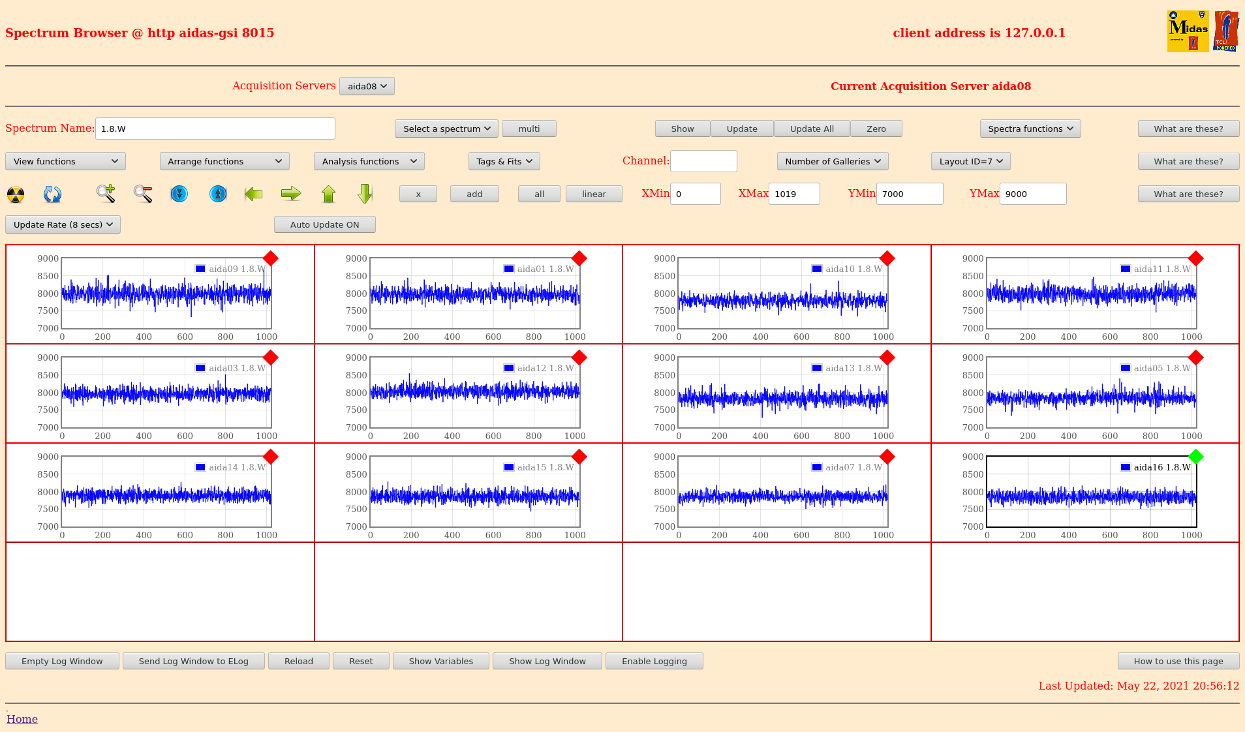Click the Update All button
1245x732 pixels.
[811, 129]
